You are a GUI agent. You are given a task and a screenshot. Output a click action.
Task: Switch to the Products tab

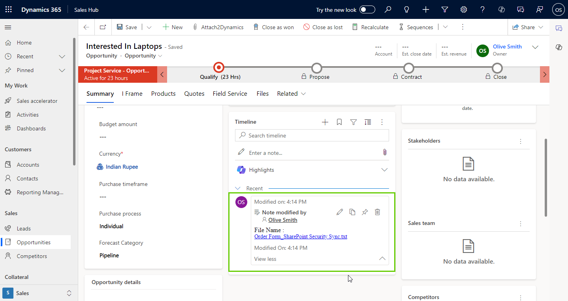tap(163, 94)
